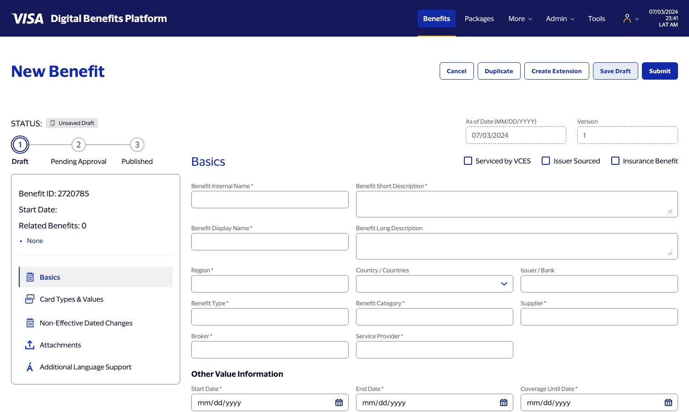Focus Benefit Internal Name field

[x=270, y=200]
